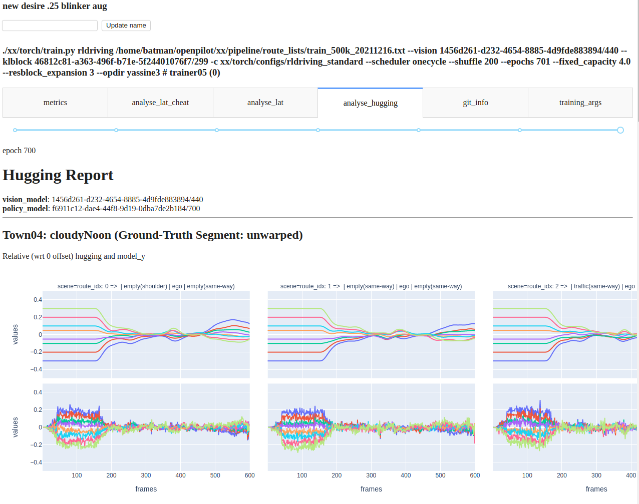The width and height of the screenshot is (639, 504).
Task: Click the epoch slider end handle
Action: click(620, 130)
